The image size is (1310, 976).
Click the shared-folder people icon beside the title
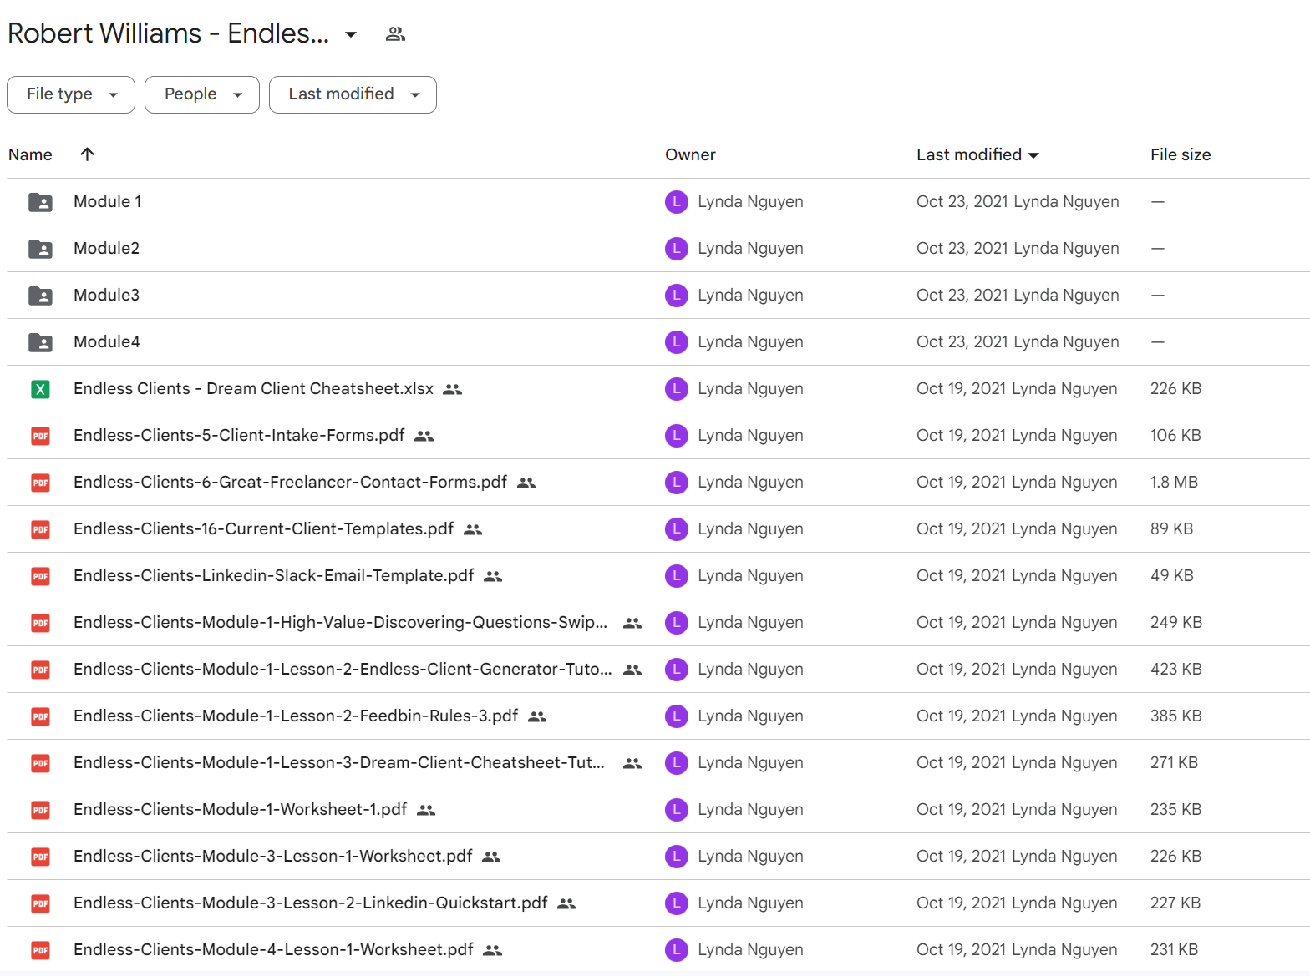pos(395,34)
